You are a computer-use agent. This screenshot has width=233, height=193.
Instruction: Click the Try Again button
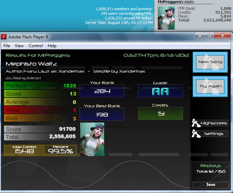pyautogui.click(x=210, y=86)
